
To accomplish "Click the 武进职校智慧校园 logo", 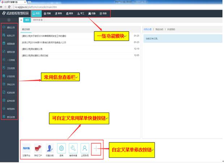I will (x=15, y=13).
